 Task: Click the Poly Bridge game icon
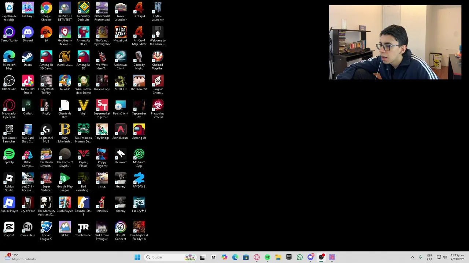(102, 132)
